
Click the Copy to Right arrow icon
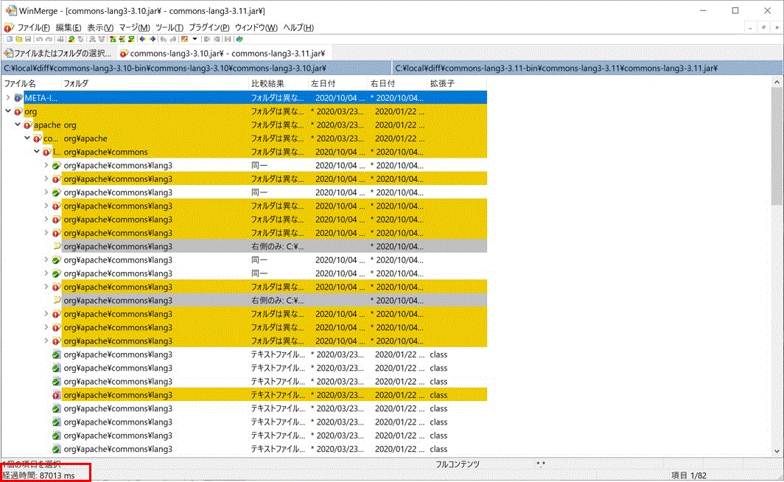(142, 39)
